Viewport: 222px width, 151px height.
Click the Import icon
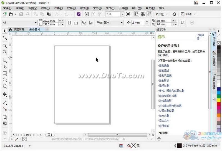[87, 14]
